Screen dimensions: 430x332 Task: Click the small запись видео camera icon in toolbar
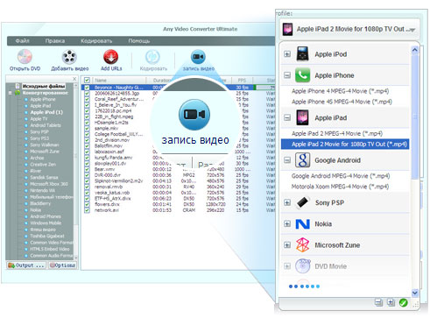click(x=198, y=57)
